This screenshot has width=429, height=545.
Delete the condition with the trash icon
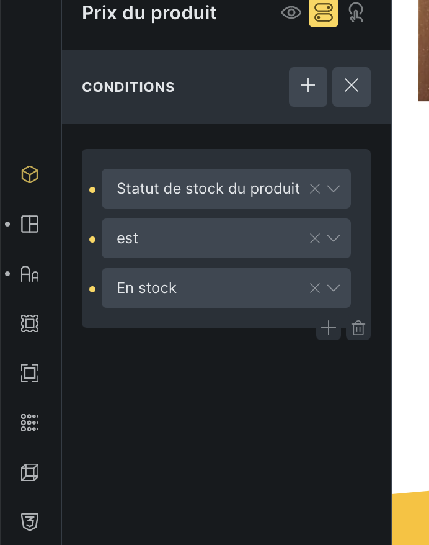point(358,328)
